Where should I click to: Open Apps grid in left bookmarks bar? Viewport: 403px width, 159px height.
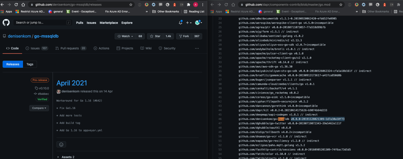pyautogui.click(x=6, y=11)
